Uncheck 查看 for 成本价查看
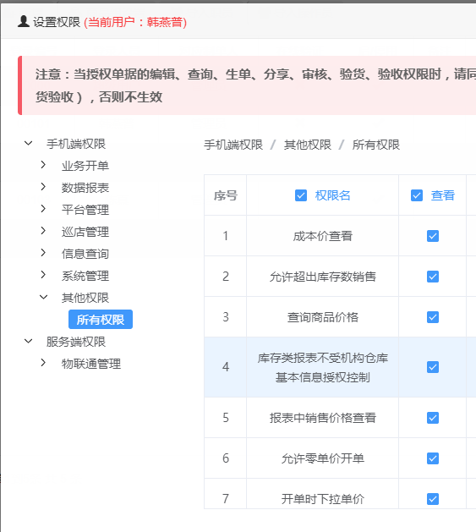This screenshot has height=532, width=476. point(433,236)
